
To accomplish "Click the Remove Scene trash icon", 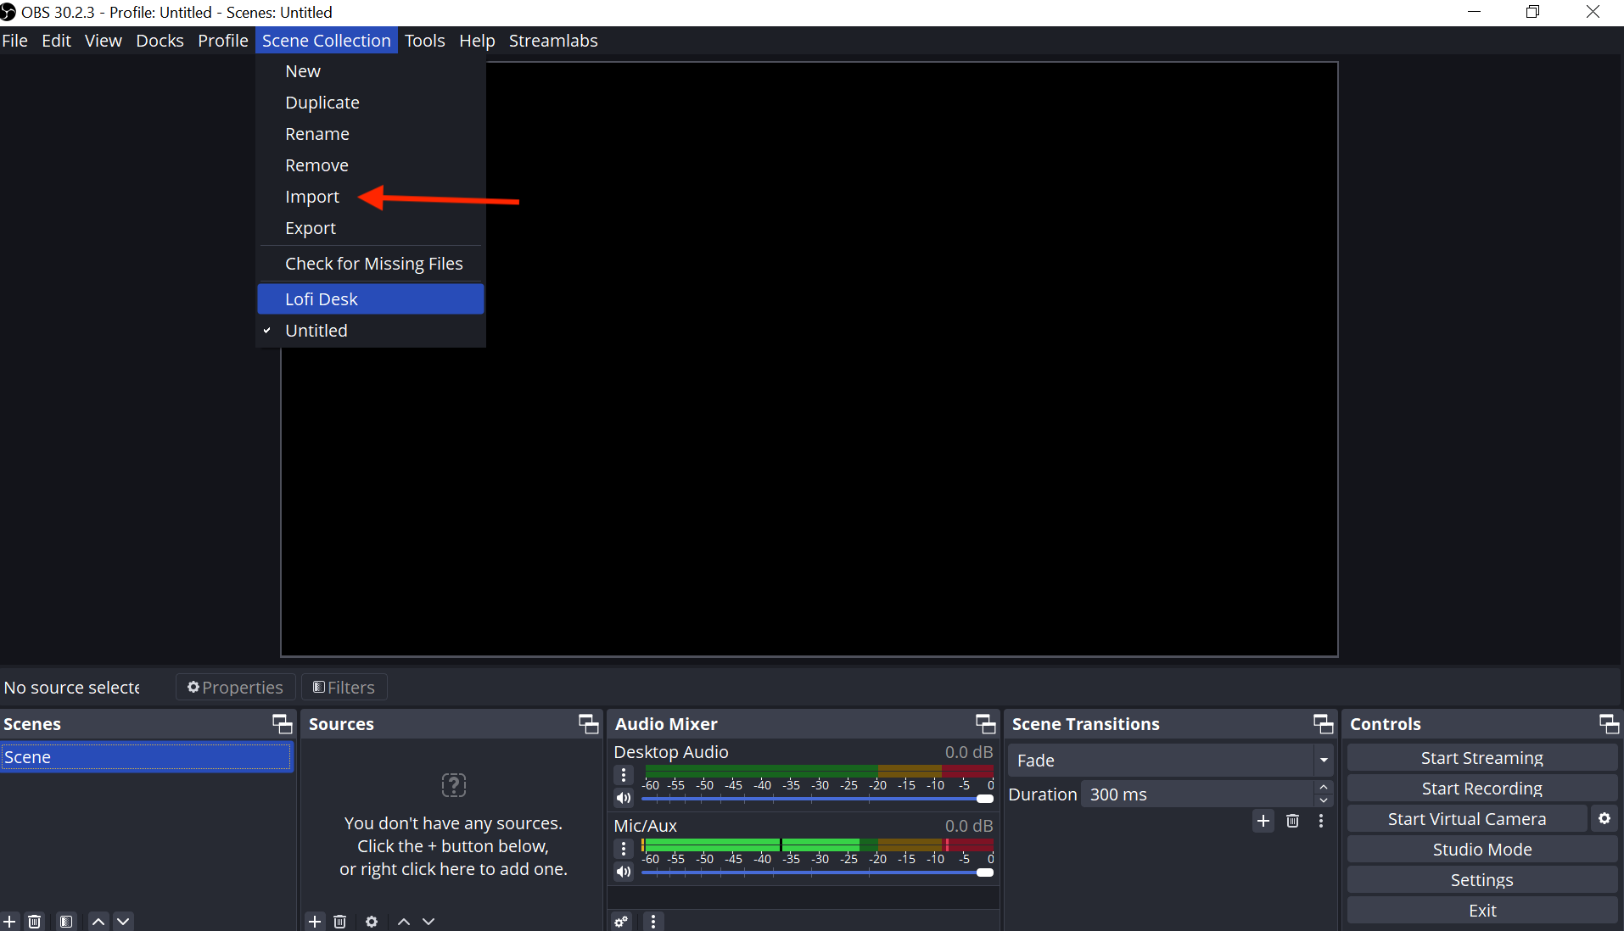I will (x=35, y=921).
